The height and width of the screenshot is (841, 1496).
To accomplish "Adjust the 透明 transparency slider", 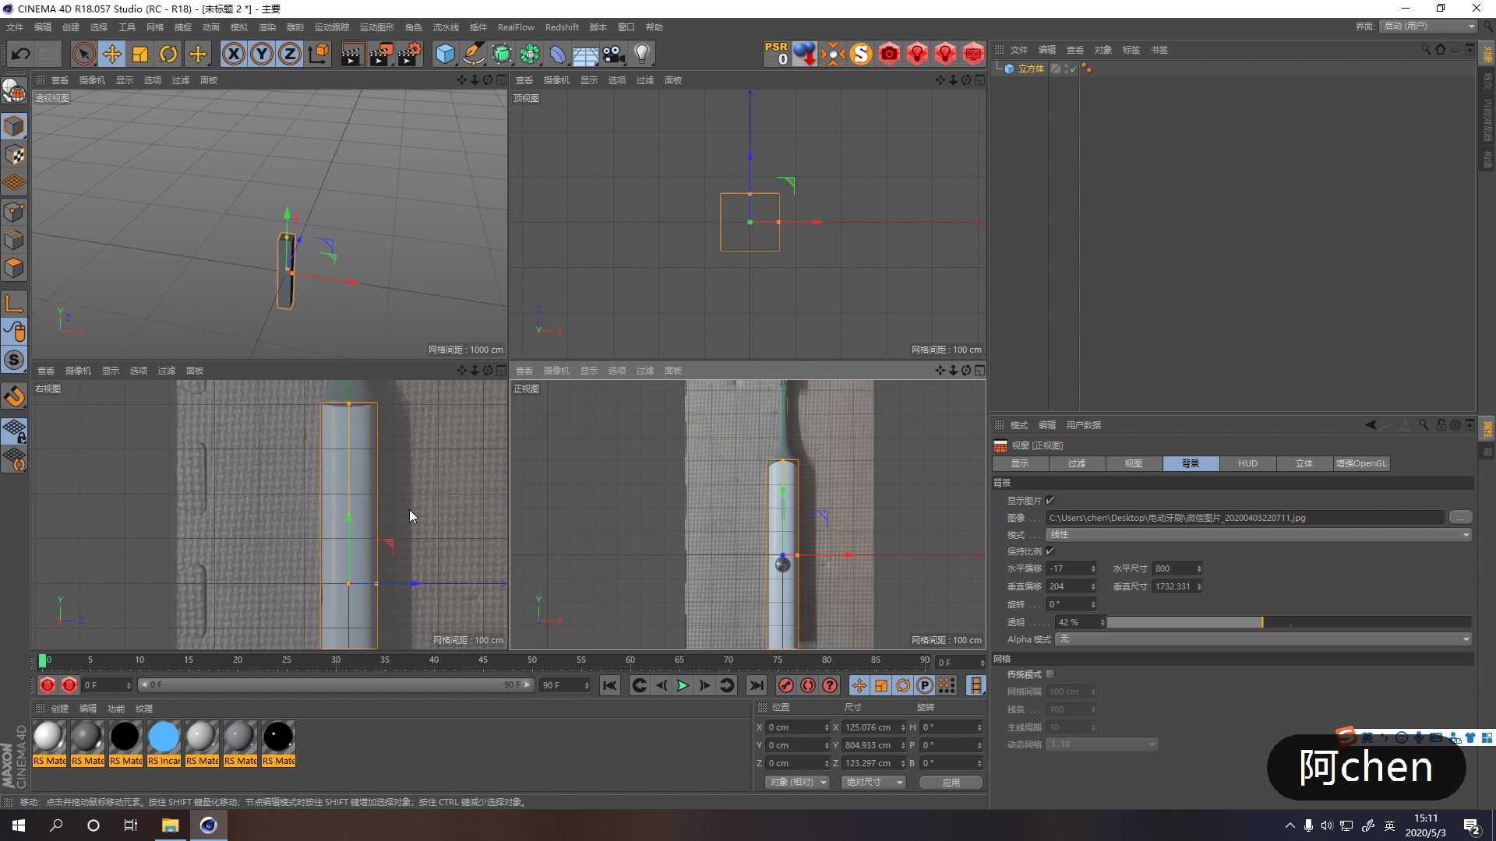I will (1262, 622).
